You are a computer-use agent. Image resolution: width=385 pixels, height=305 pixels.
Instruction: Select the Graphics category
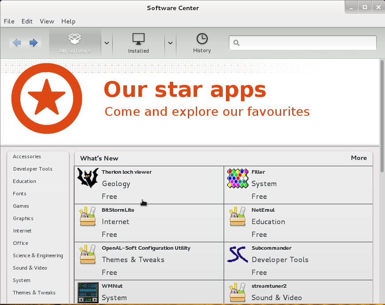tap(23, 218)
